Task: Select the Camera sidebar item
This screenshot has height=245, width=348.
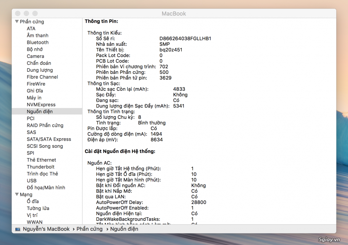Action: pos(35,56)
